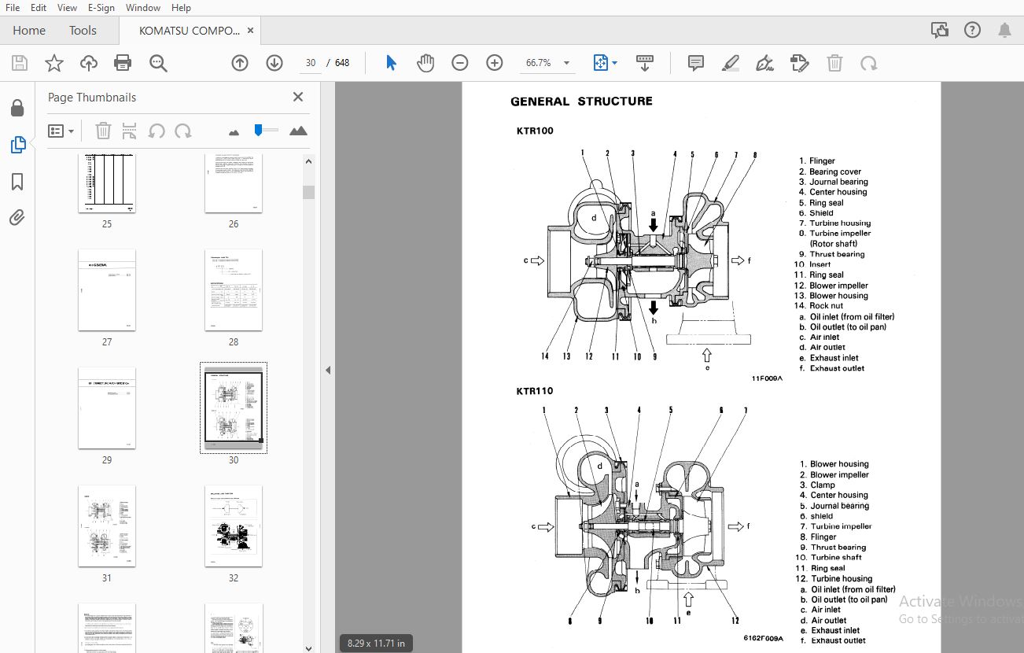1024x653 pixels.
Task: Open the View menu
Action: tap(68, 7)
